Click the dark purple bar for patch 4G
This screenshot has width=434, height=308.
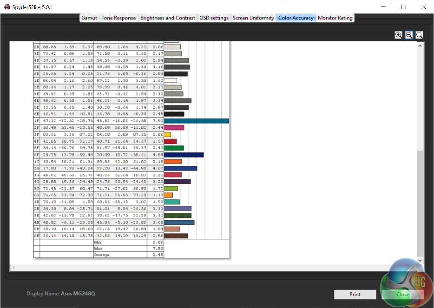point(177,182)
